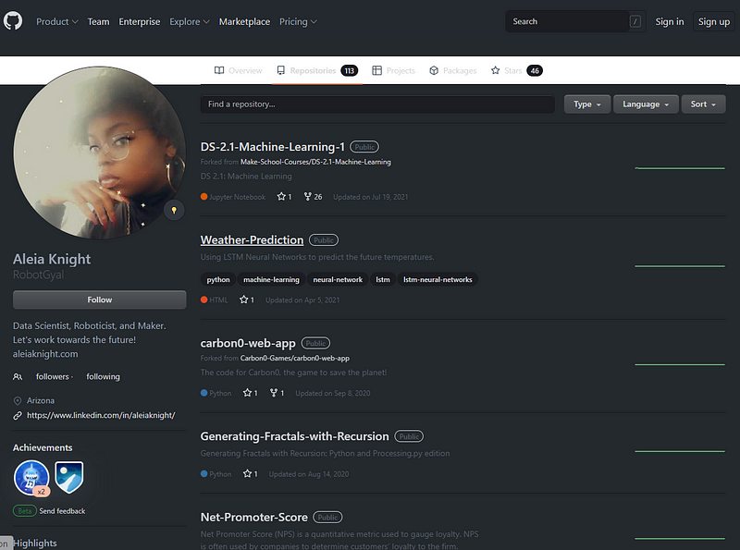Go to Team in top navigation
The image size is (740, 550).
98,21
